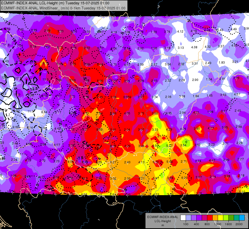Viewport: 249px width, 229px height.
Task: Click the wind shear value 4.12
Action: click(x=180, y=32)
